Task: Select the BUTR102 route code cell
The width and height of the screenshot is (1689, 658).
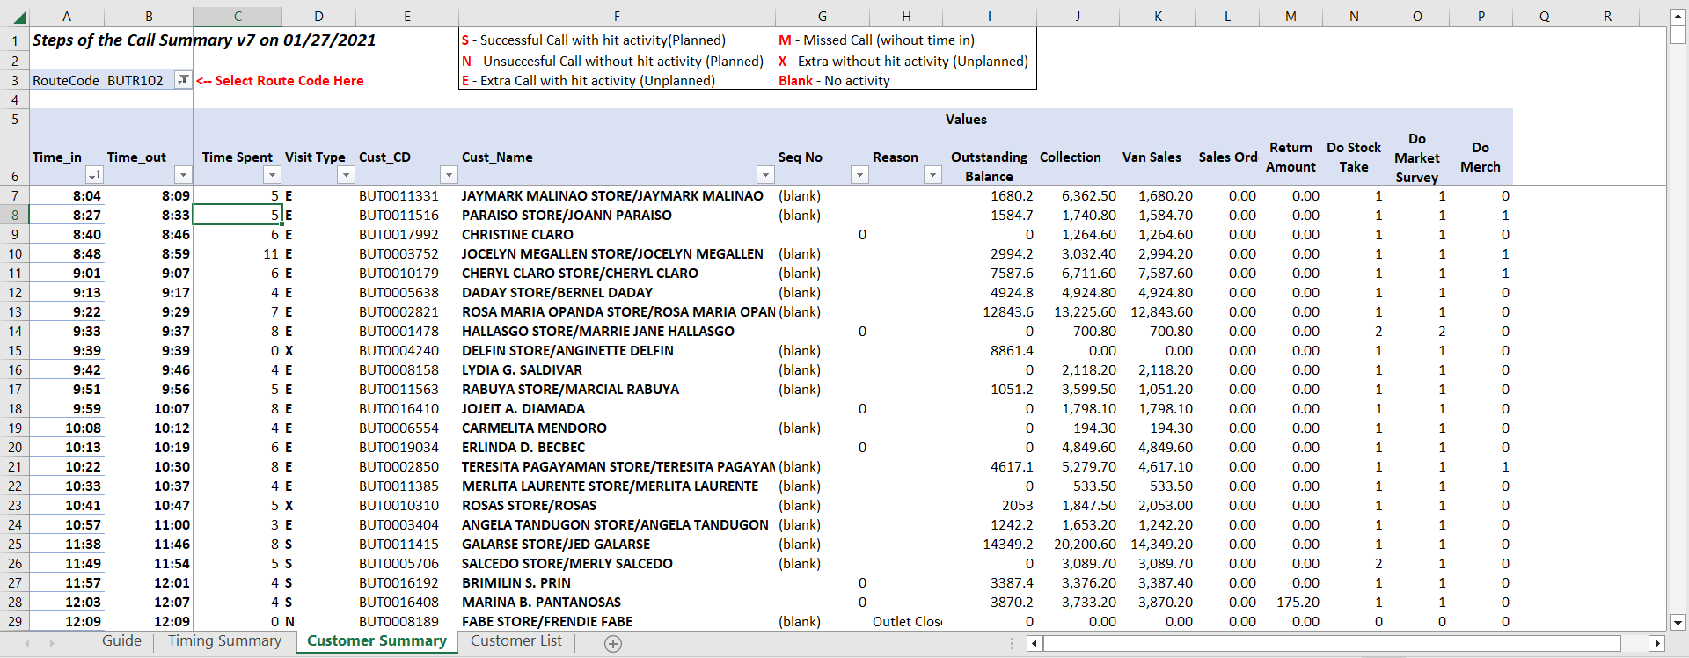Action: (135, 81)
